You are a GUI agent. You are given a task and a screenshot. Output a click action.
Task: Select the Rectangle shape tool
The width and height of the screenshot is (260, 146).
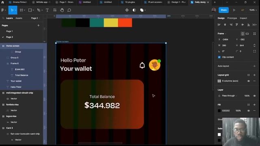[x=30, y=10]
